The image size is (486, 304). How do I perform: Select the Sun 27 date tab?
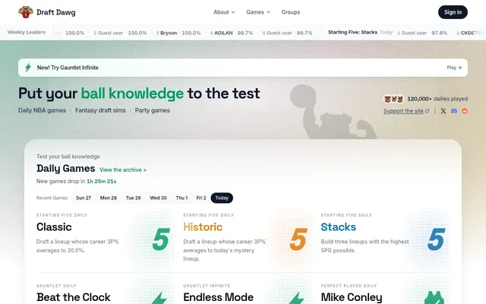coord(84,198)
